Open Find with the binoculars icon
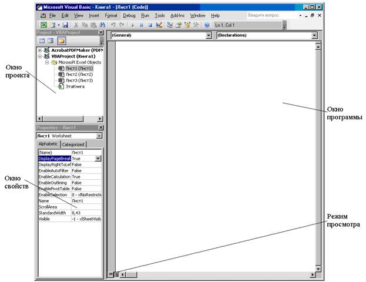The width and height of the screenshot is (366, 282). tap(102, 25)
